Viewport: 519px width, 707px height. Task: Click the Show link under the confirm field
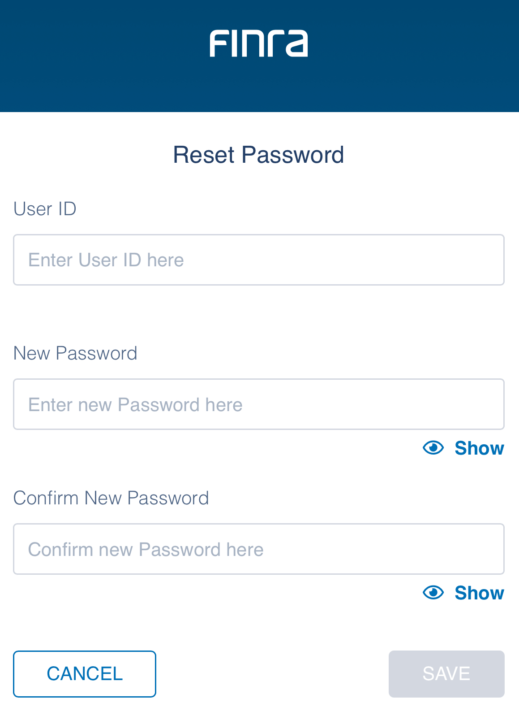click(479, 592)
